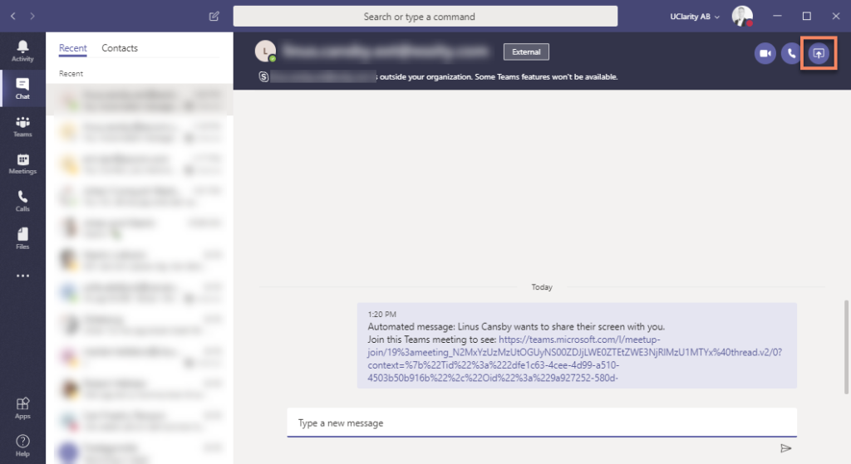The width and height of the screenshot is (851, 464).
Task: Open the Teams meeting join link
Action: pos(575,359)
